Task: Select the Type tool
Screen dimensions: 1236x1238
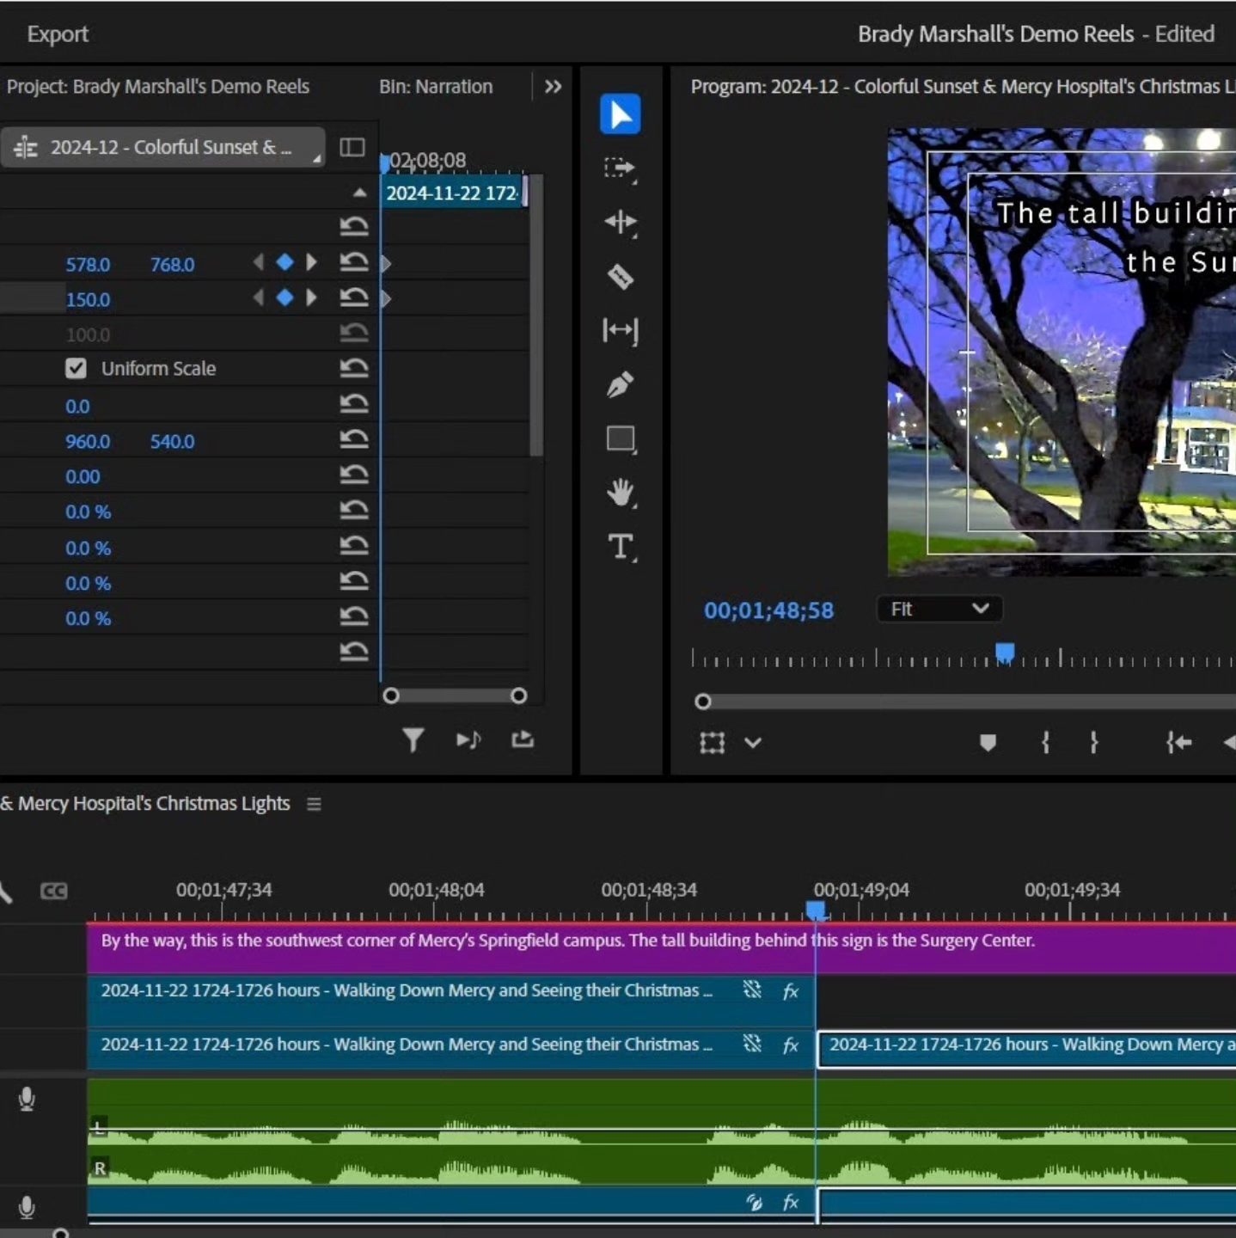Action: (x=620, y=548)
